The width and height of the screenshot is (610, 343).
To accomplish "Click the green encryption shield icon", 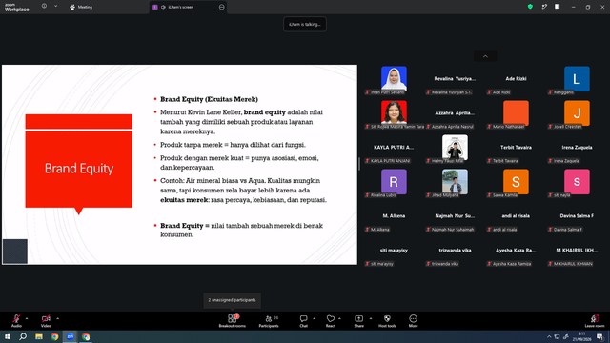I will tap(530, 7).
